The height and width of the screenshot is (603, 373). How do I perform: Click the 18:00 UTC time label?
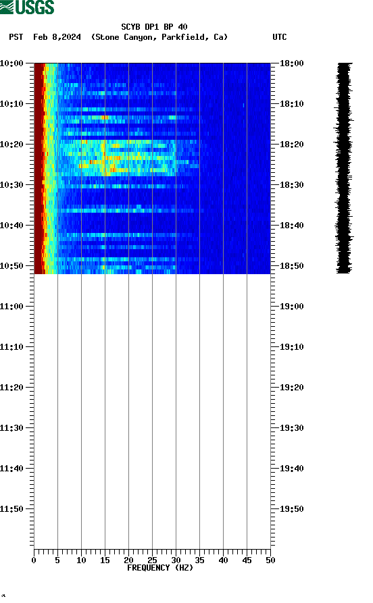292,63
